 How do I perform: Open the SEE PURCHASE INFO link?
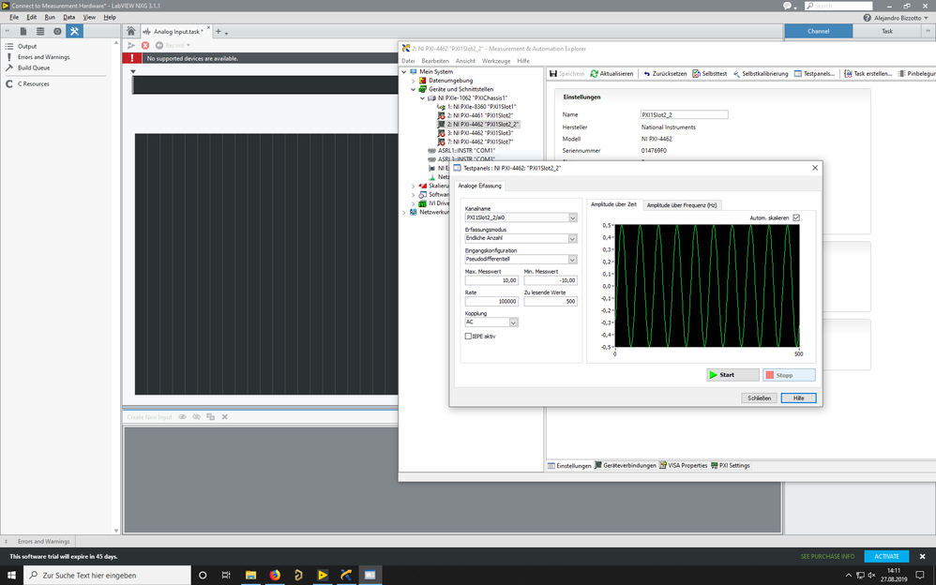click(827, 556)
